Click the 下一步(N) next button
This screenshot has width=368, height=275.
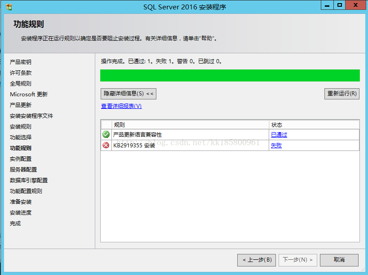pos(298,260)
